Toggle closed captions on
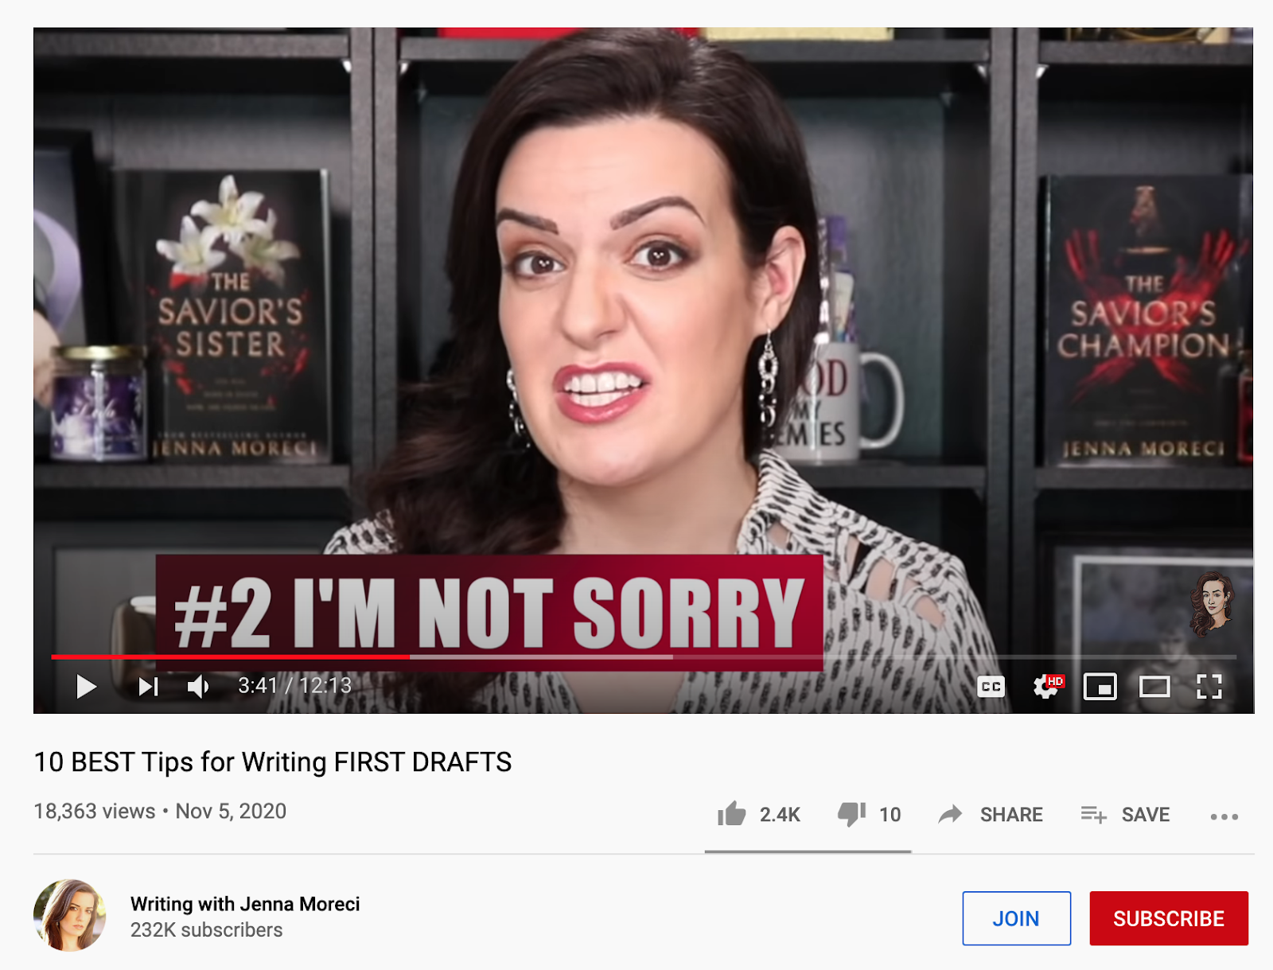 (x=991, y=686)
